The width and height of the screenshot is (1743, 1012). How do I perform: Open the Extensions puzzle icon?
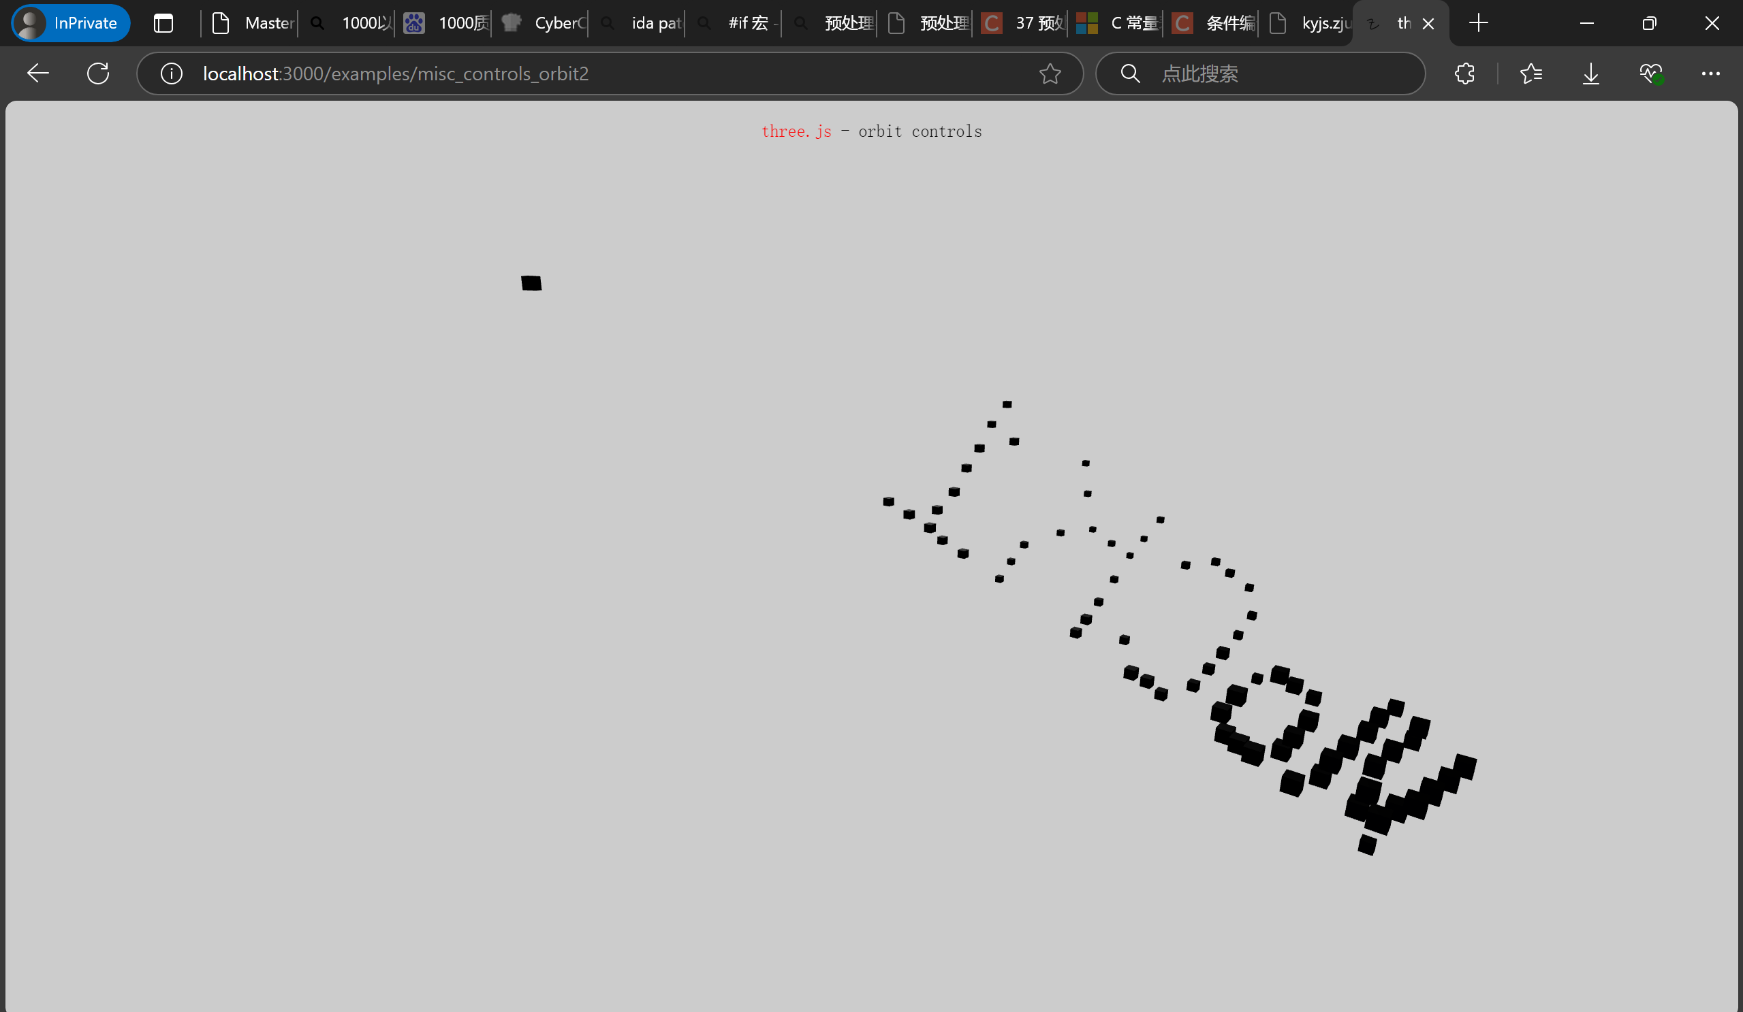1464,74
